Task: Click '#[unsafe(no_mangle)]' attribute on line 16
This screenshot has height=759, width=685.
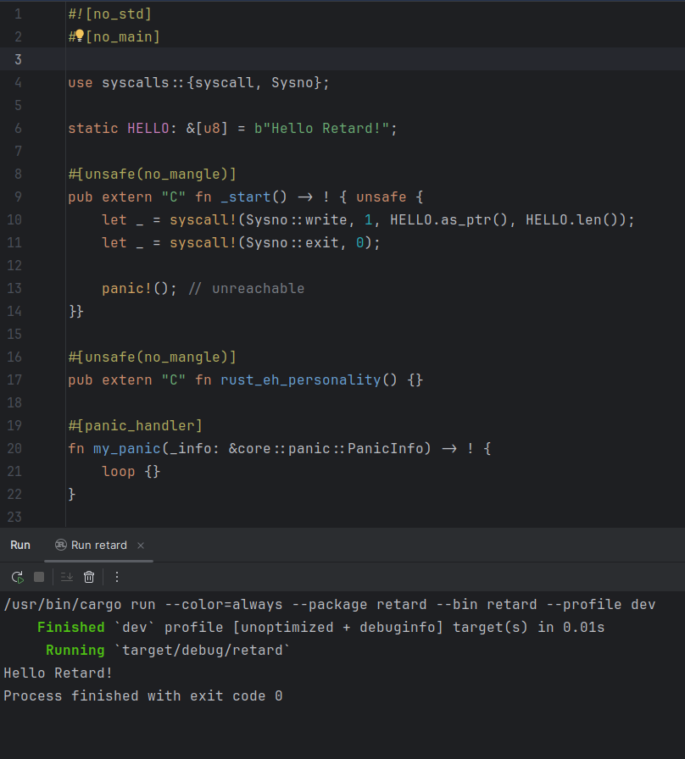Action: coord(152,357)
